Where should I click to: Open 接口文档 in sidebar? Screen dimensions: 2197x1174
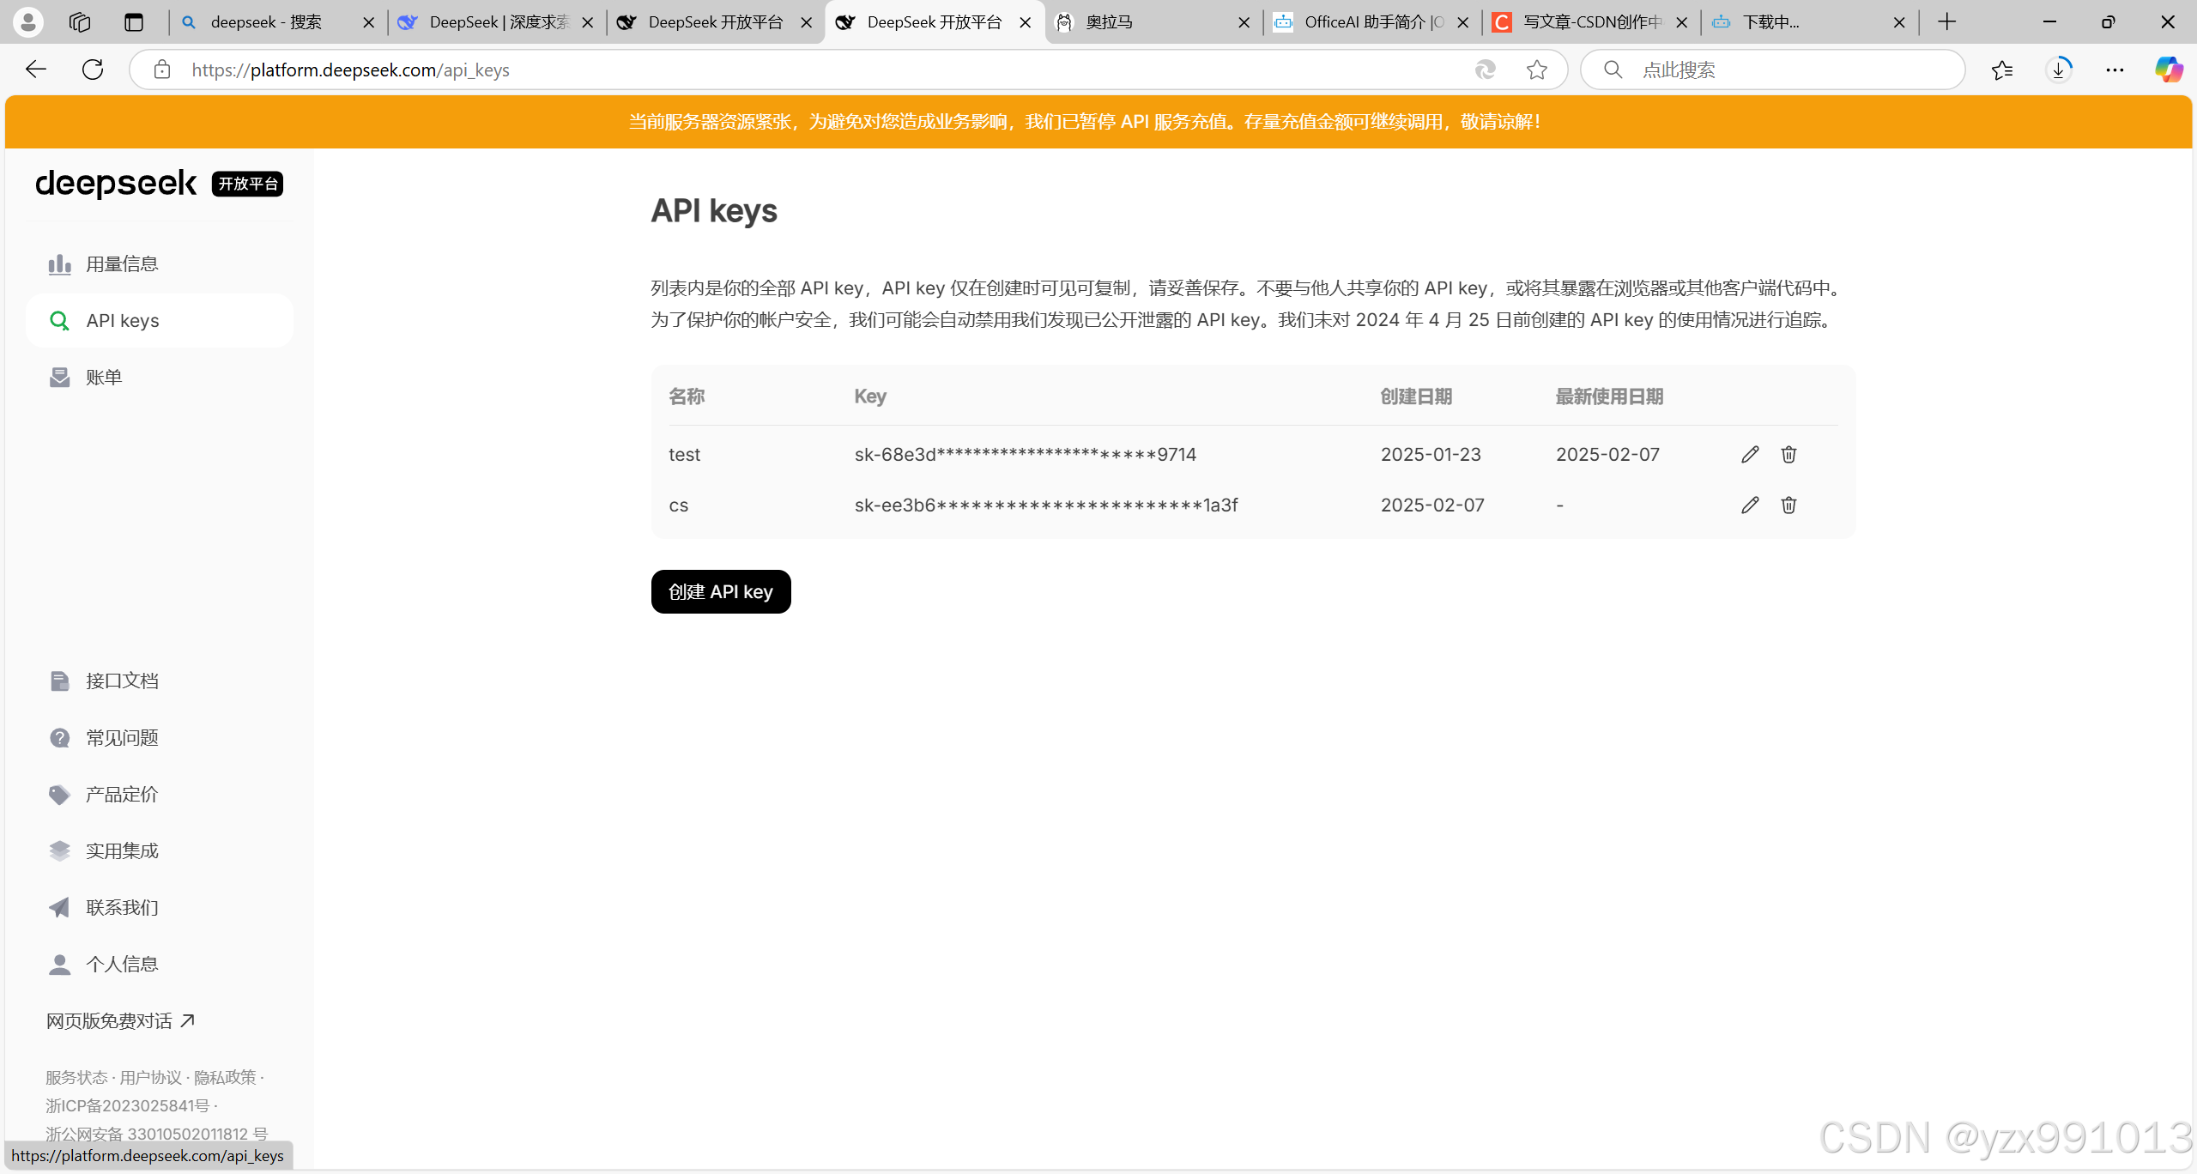click(122, 681)
